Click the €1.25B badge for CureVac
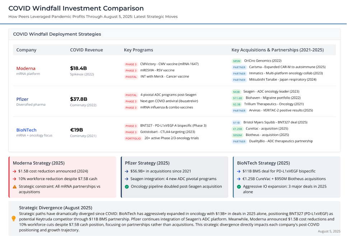The height and width of the screenshot is (236, 347). (x=237, y=129)
